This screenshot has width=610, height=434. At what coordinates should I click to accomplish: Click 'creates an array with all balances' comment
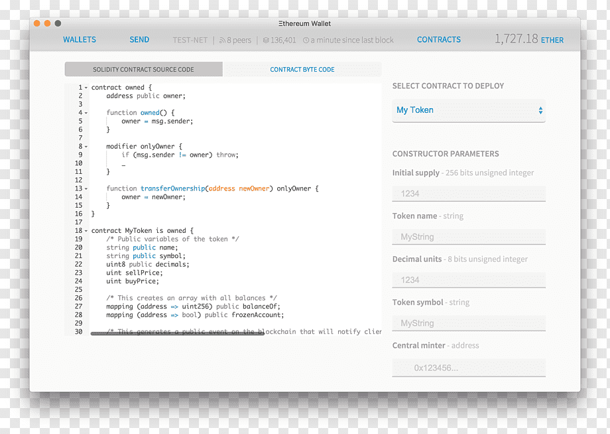(192, 298)
